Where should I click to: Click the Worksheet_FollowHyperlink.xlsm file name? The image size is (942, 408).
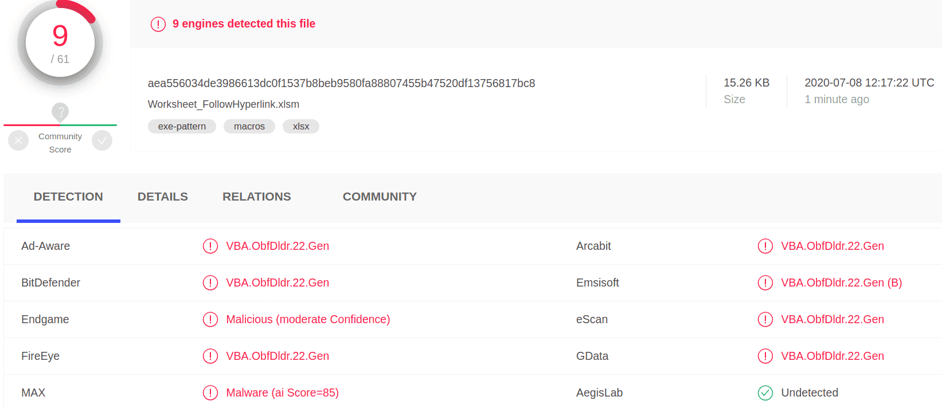pos(224,104)
